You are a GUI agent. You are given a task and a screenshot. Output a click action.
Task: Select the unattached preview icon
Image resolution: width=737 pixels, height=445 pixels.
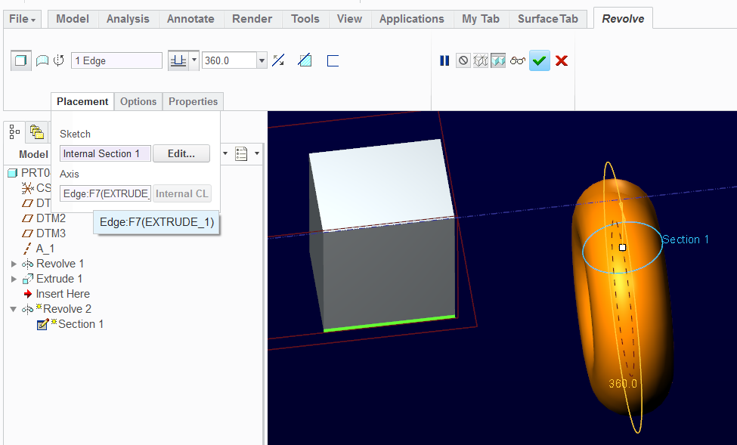click(480, 60)
